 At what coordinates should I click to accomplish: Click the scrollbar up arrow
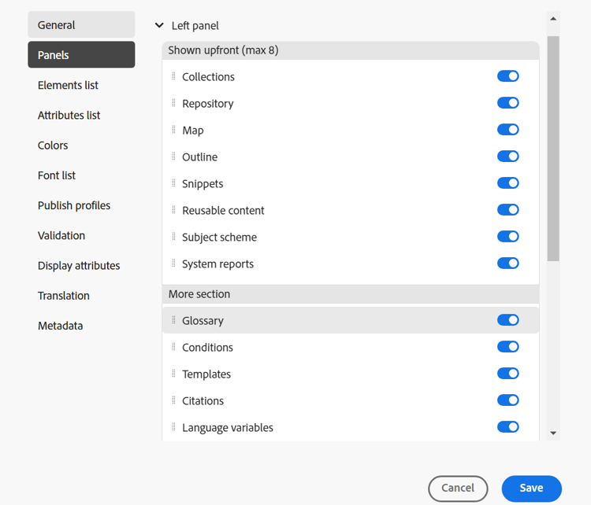coord(553,19)
